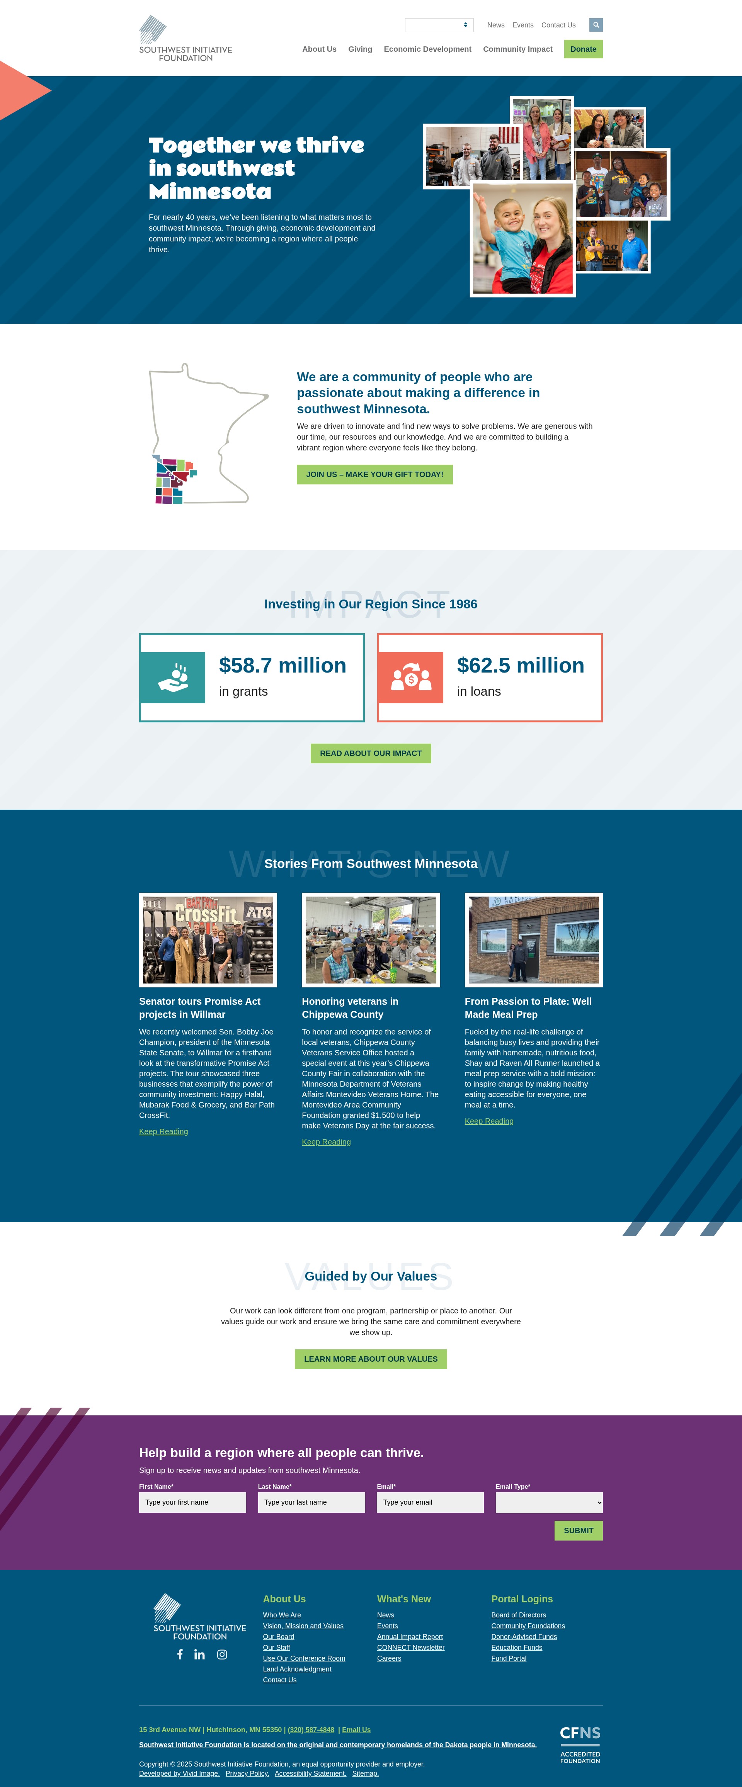This screenshot has height=1787, width=742.
Task: Click the grants hand-coins icon
Action: click(x=173, y=677)
